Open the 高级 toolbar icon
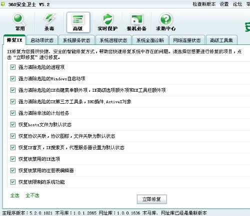 [78, 22]
